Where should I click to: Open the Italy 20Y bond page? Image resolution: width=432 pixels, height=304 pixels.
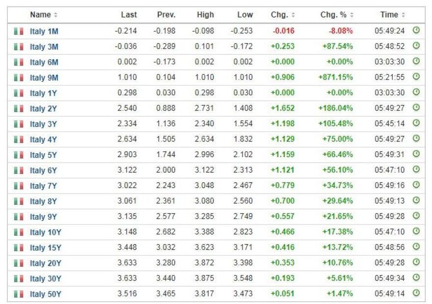point(45,263)
